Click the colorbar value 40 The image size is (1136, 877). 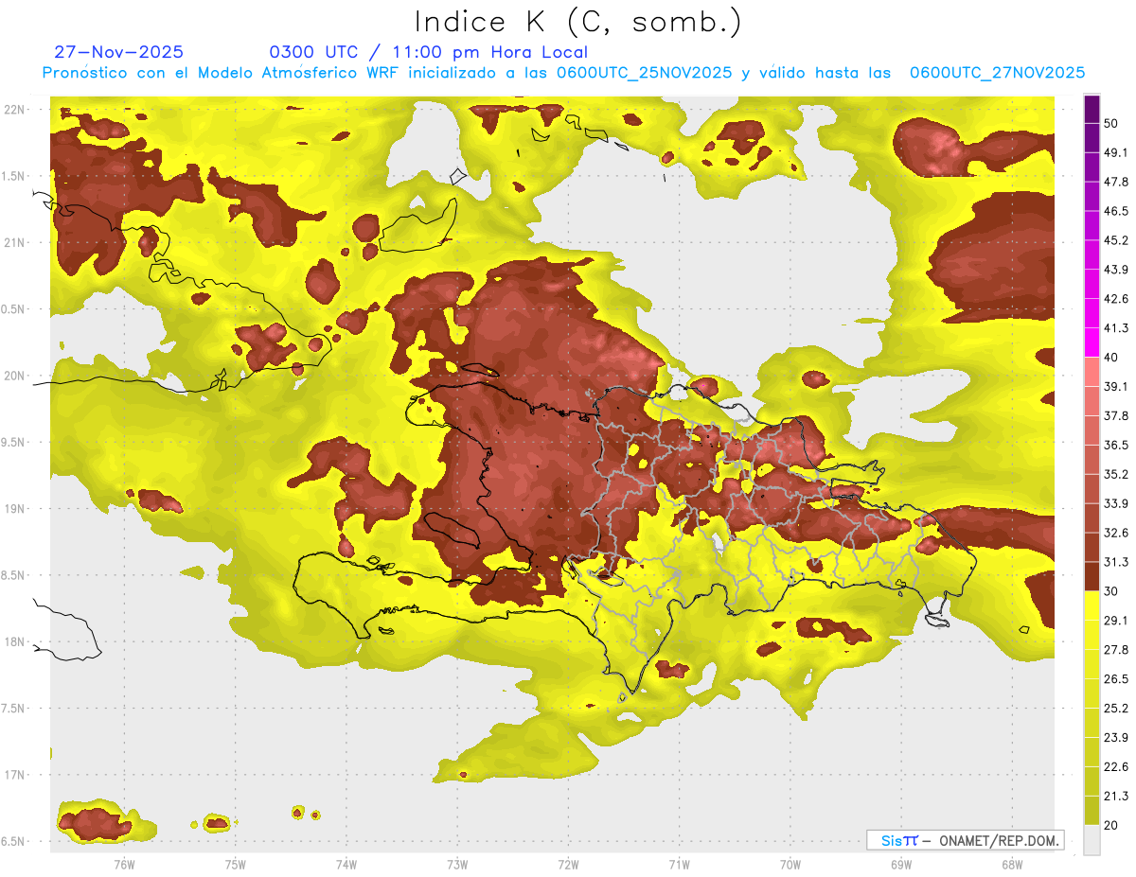pos(1112,358)
